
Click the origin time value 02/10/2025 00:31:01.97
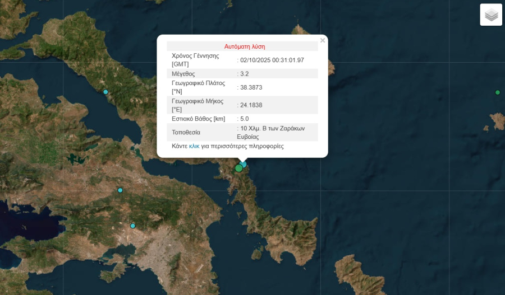(272, 60)
